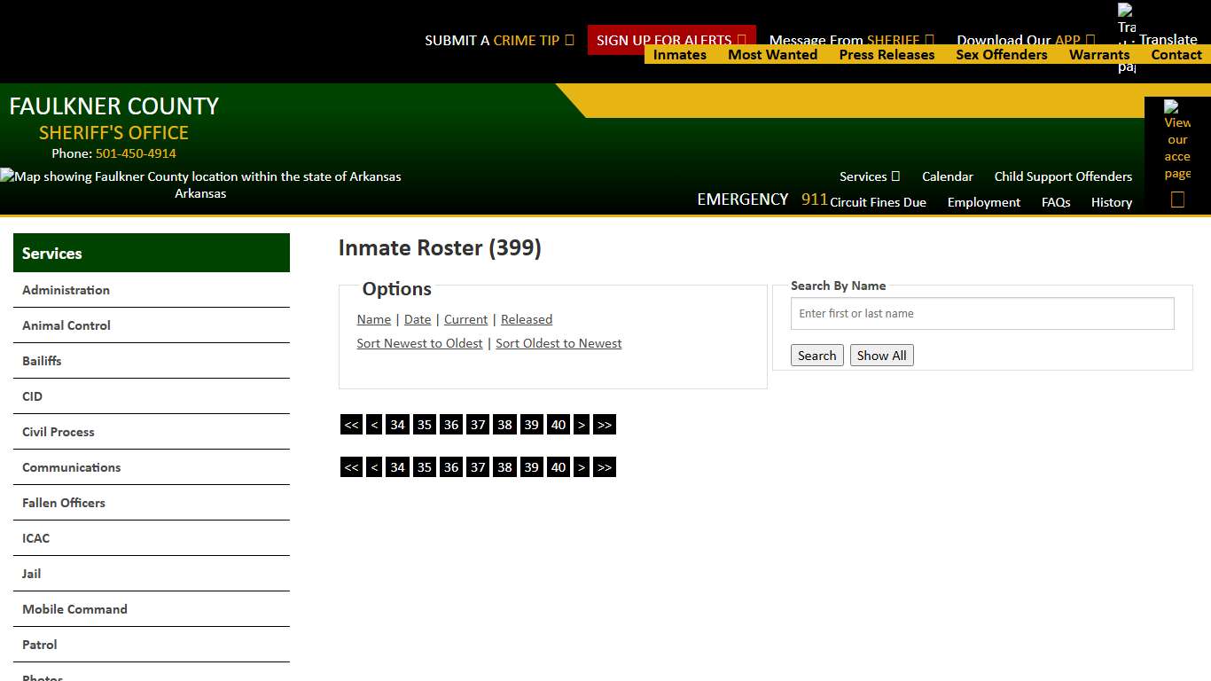The image size is (1211, 681).
Task: View inmates Released list
Action: click(x=527, y=319)
